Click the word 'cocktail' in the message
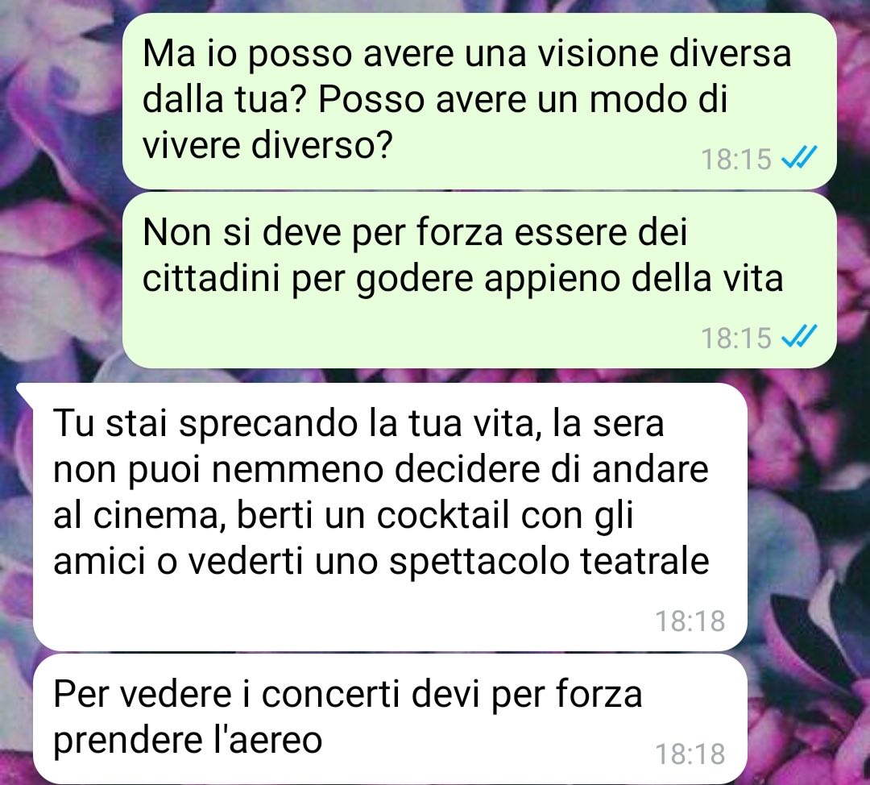Viewport: 870px width, 785px height. tap(443, 515)
